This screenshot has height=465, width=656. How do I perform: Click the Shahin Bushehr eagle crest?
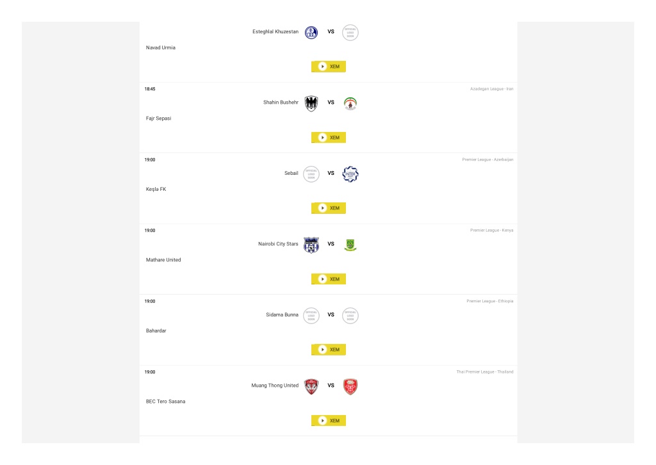pyautogui.click(x=311, y=103)
